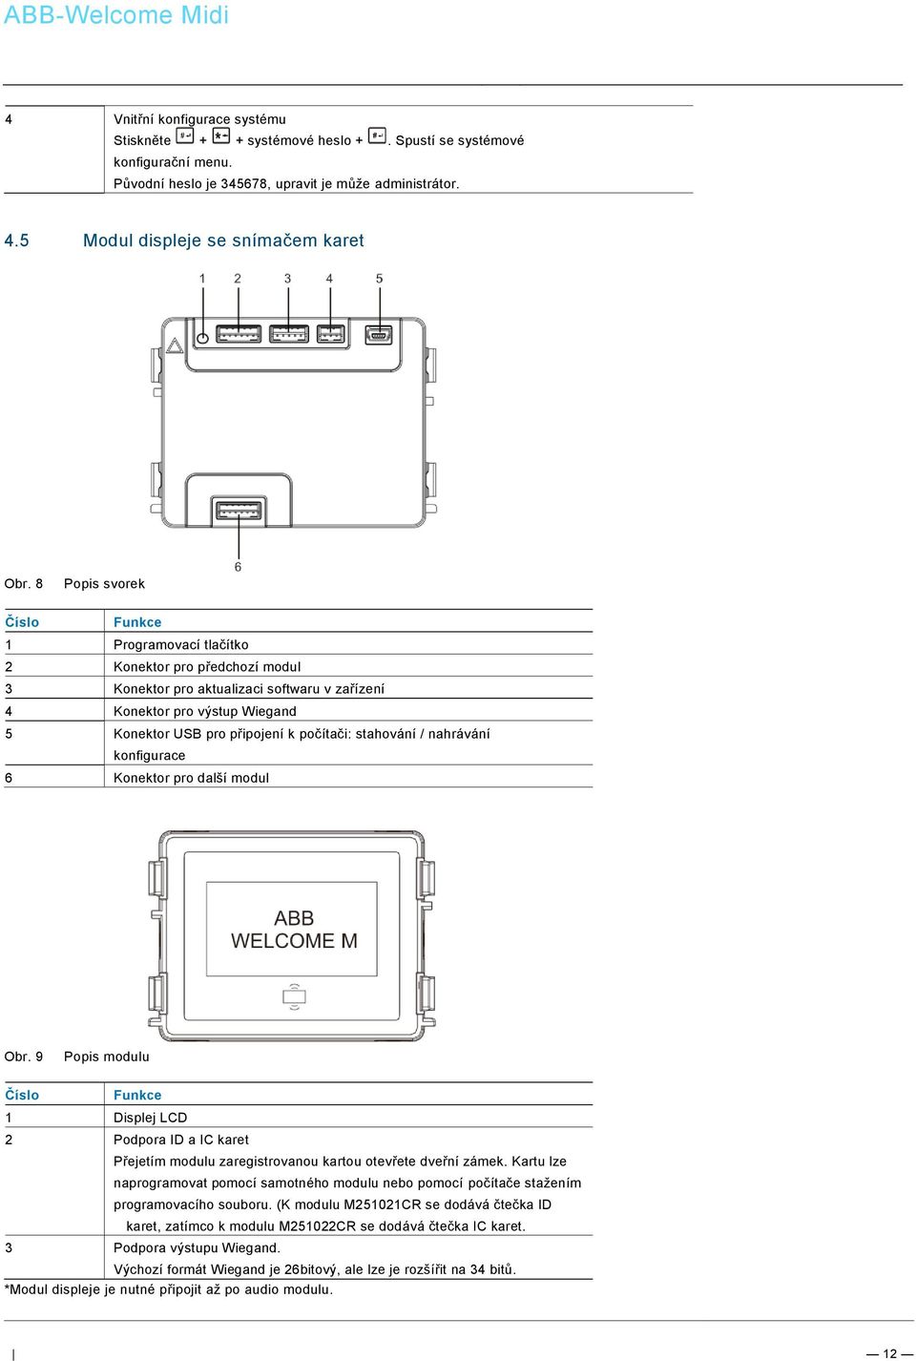Click the small Wiegand connector under label 4
The width and height of the screenshot is (916, 1361).
pos(331,334)
